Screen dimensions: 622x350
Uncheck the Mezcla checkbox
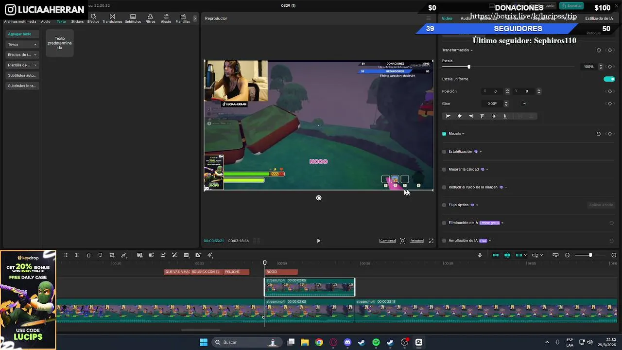[444, 134]
